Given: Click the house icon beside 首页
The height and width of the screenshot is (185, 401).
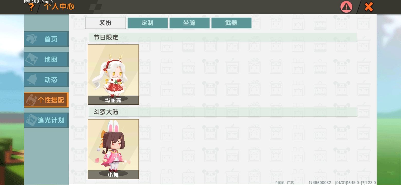Looking at the screenshot, I should (x=32, y=39).
